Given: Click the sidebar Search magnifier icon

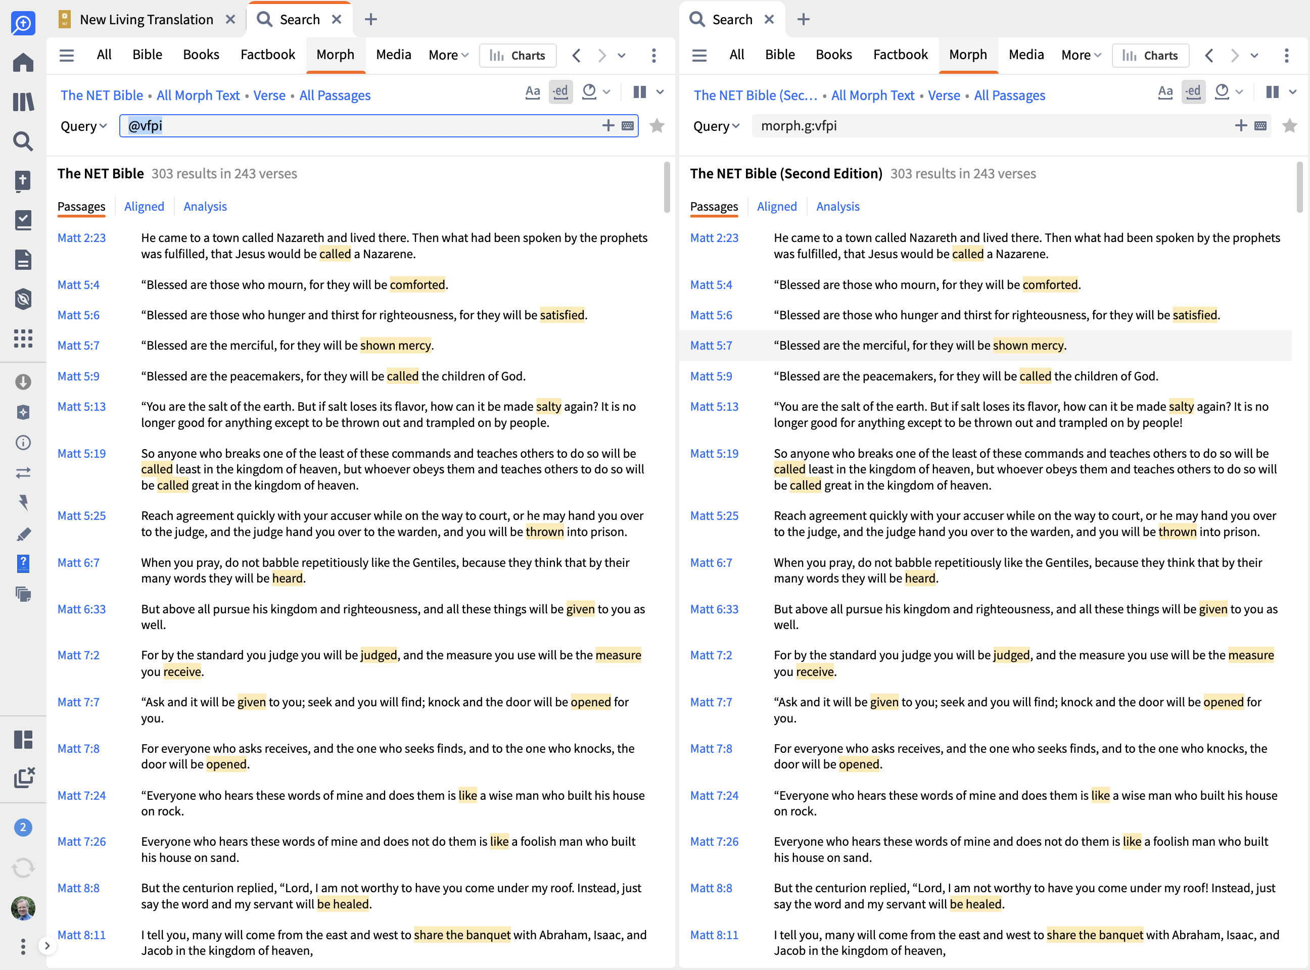Looking at the screenshot, I should pos(23,141).
